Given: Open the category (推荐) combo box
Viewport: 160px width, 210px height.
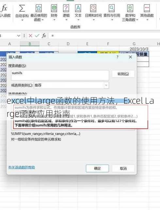Looking at the screenshot, I should click(71, 85).
